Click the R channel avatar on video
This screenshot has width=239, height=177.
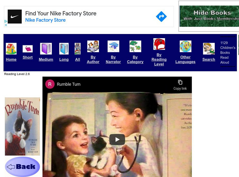click(x=50, y=84)
